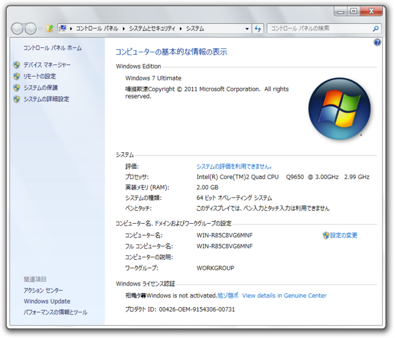Click the shield icon beside リモートの設定

click(x=17, y=76)
